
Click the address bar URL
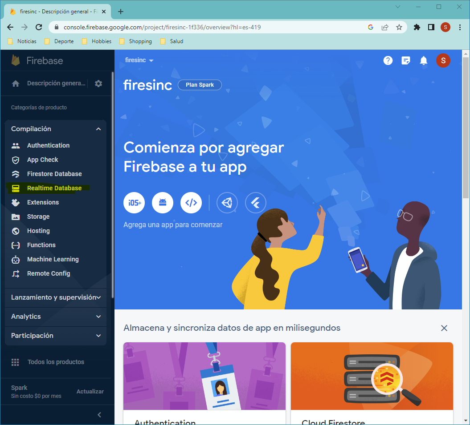coord(162,28)
